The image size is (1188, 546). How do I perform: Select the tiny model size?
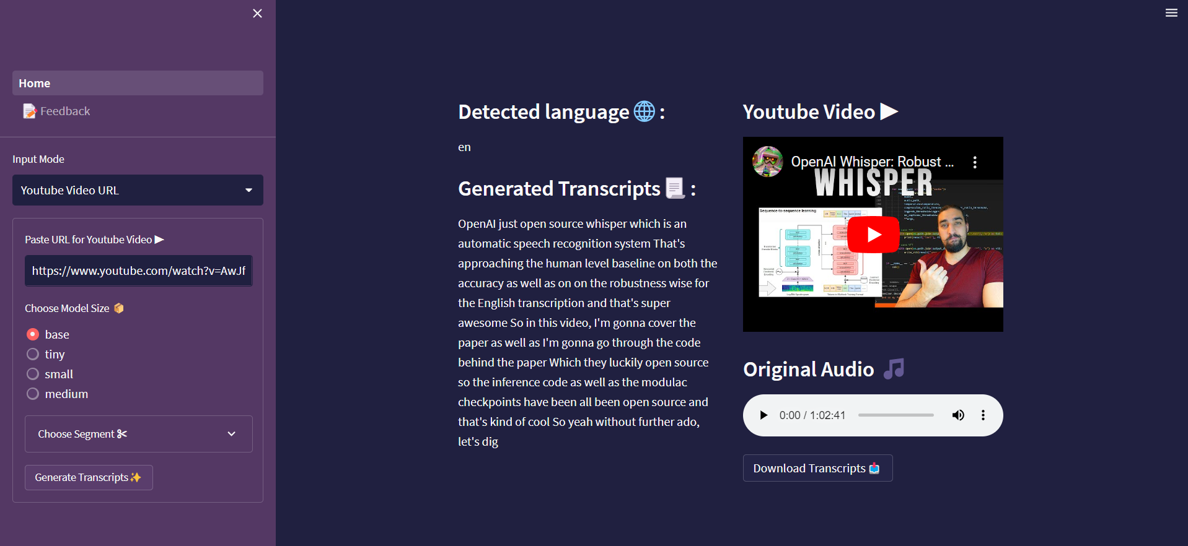[x=45, y=354]
